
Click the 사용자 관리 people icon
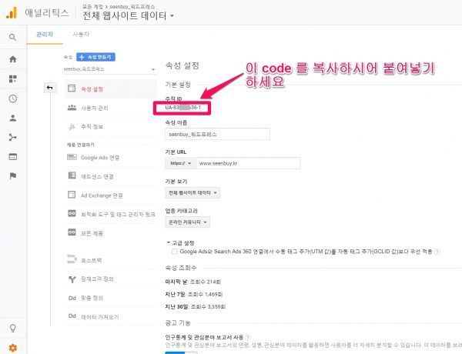pos(72,108)
